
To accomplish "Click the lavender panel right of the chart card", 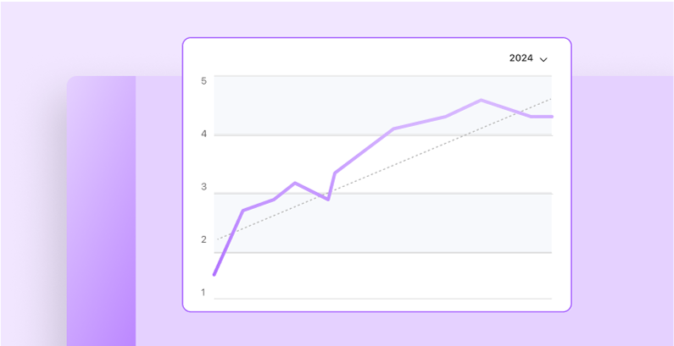I will point(623,211).
